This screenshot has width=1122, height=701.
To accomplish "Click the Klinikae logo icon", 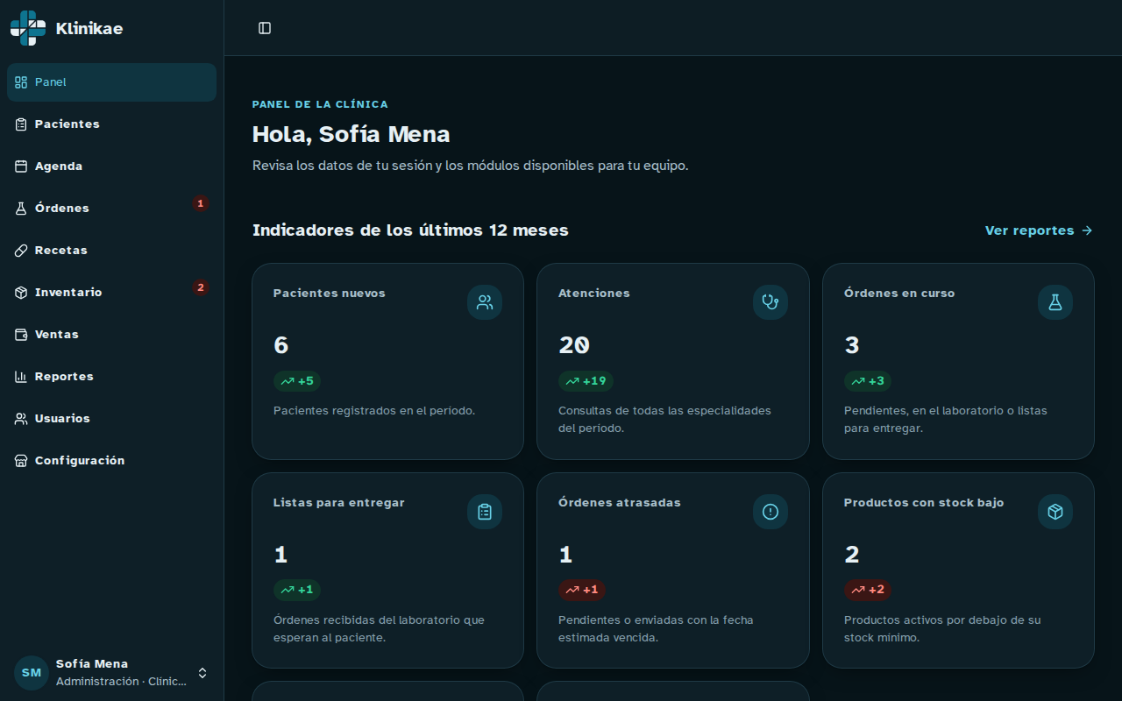I will coord(28,28).
